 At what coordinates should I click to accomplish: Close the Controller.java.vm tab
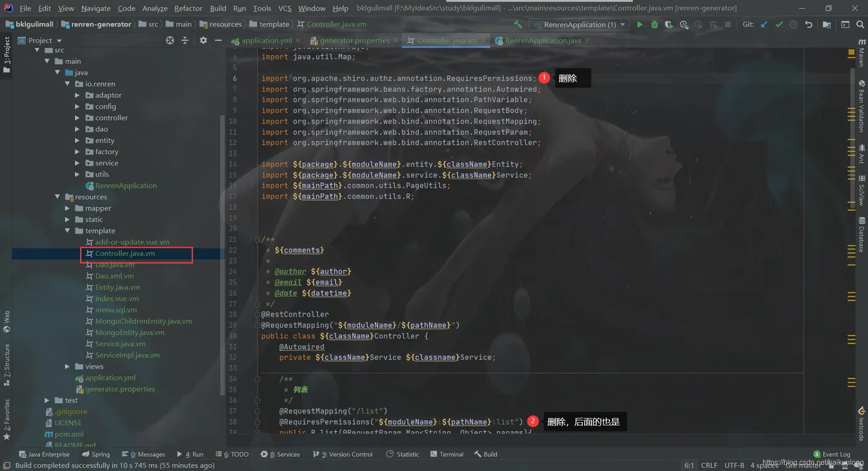[484, 40]
